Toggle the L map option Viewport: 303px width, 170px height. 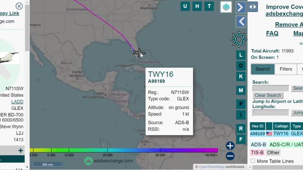(x=241, y=55)
